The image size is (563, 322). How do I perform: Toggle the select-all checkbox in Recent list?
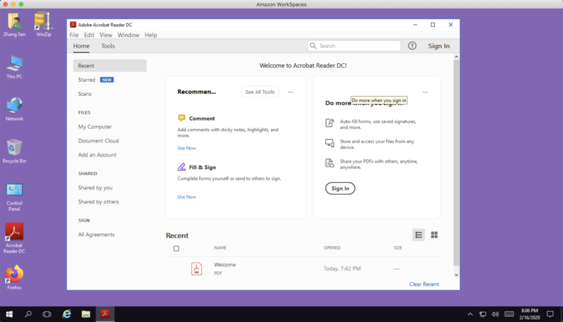176,248
